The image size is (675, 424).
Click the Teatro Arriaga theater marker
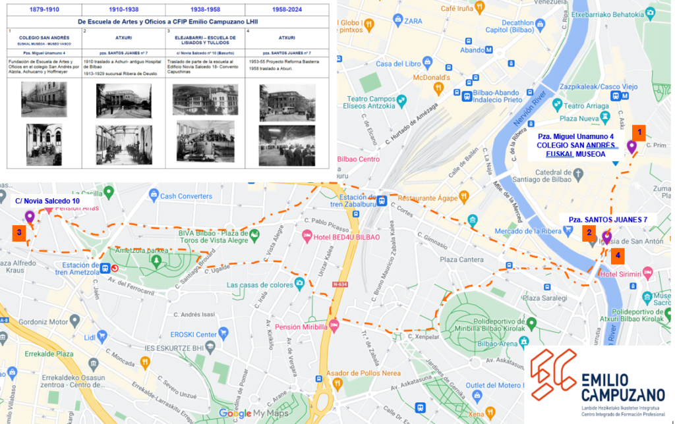[558, 105]
